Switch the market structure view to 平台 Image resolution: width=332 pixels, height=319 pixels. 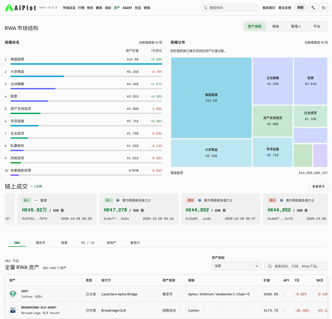pos(317,26)
